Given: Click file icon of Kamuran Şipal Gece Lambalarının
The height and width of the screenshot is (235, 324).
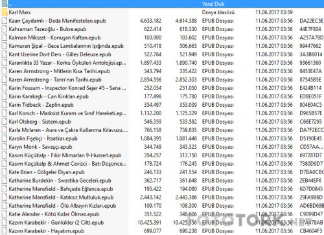Looking at the screenshot, I should [x=5, y=46].
